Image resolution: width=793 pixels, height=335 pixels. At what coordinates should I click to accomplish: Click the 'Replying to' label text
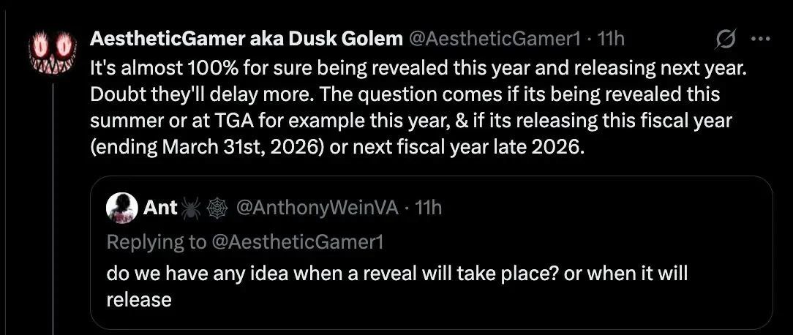tap(155, 241)
